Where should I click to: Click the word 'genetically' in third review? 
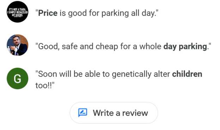point(132,74)
